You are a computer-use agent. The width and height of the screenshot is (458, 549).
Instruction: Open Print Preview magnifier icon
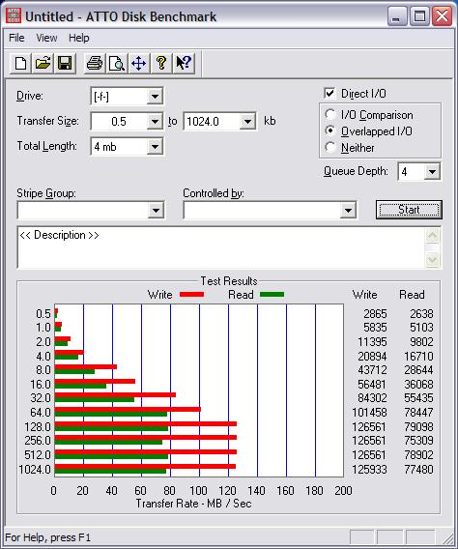(x=117, y=64)
